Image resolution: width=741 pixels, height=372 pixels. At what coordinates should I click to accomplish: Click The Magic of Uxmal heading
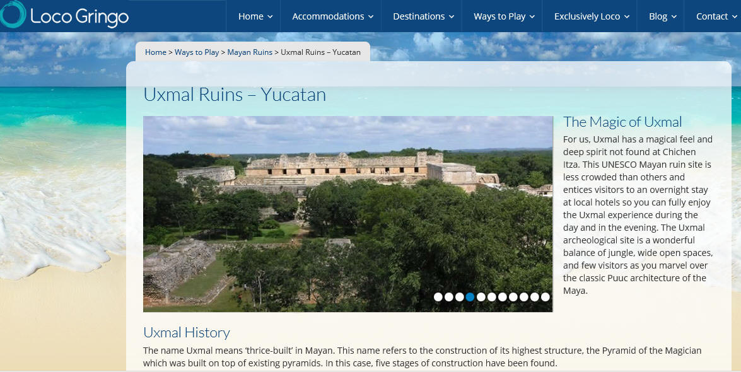pyautogui.click(x=622, y=122)
